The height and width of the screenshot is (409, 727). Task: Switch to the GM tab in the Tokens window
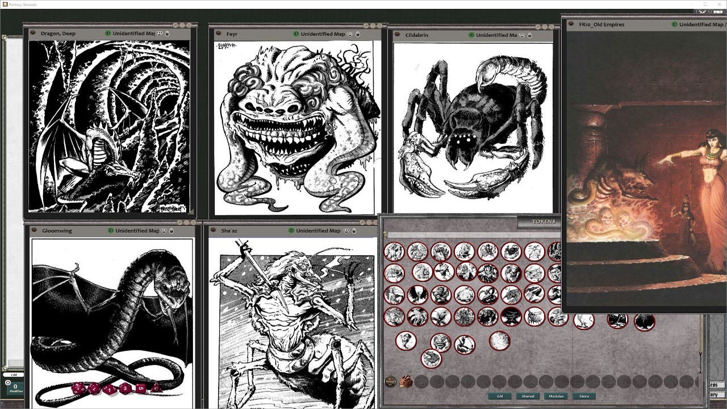point(500,396)
